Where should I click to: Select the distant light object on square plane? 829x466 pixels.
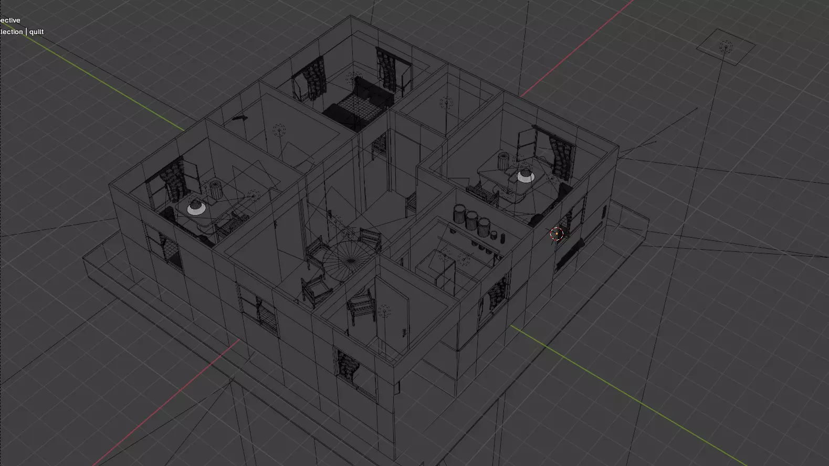click(726, 47)
